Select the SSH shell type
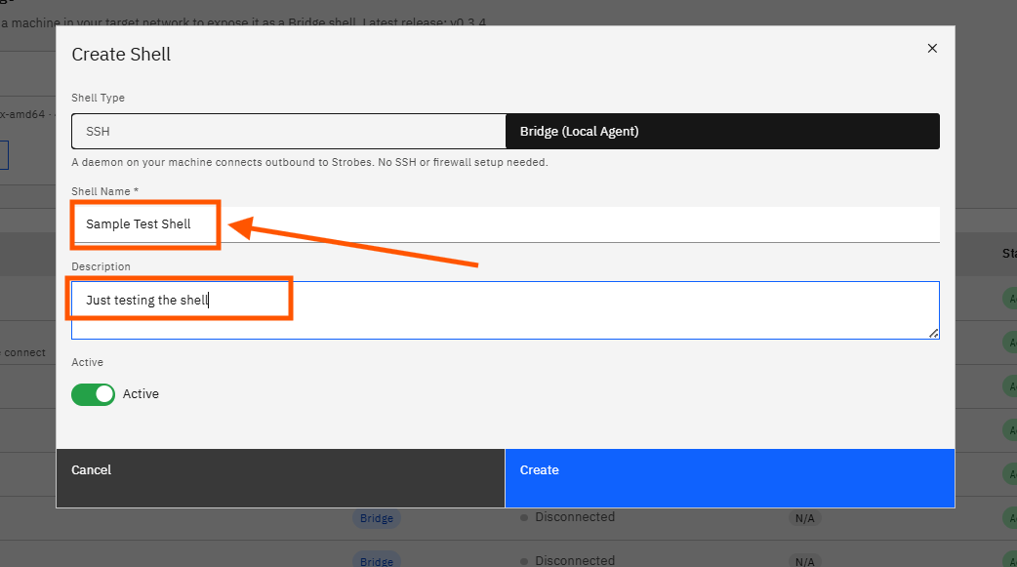Screen dimensions: 1017x567 point(289,131)
